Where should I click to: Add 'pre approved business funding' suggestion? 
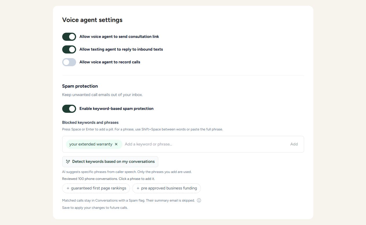tap(166, 188)
